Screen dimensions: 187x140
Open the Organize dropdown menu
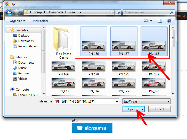coord(18,21)
